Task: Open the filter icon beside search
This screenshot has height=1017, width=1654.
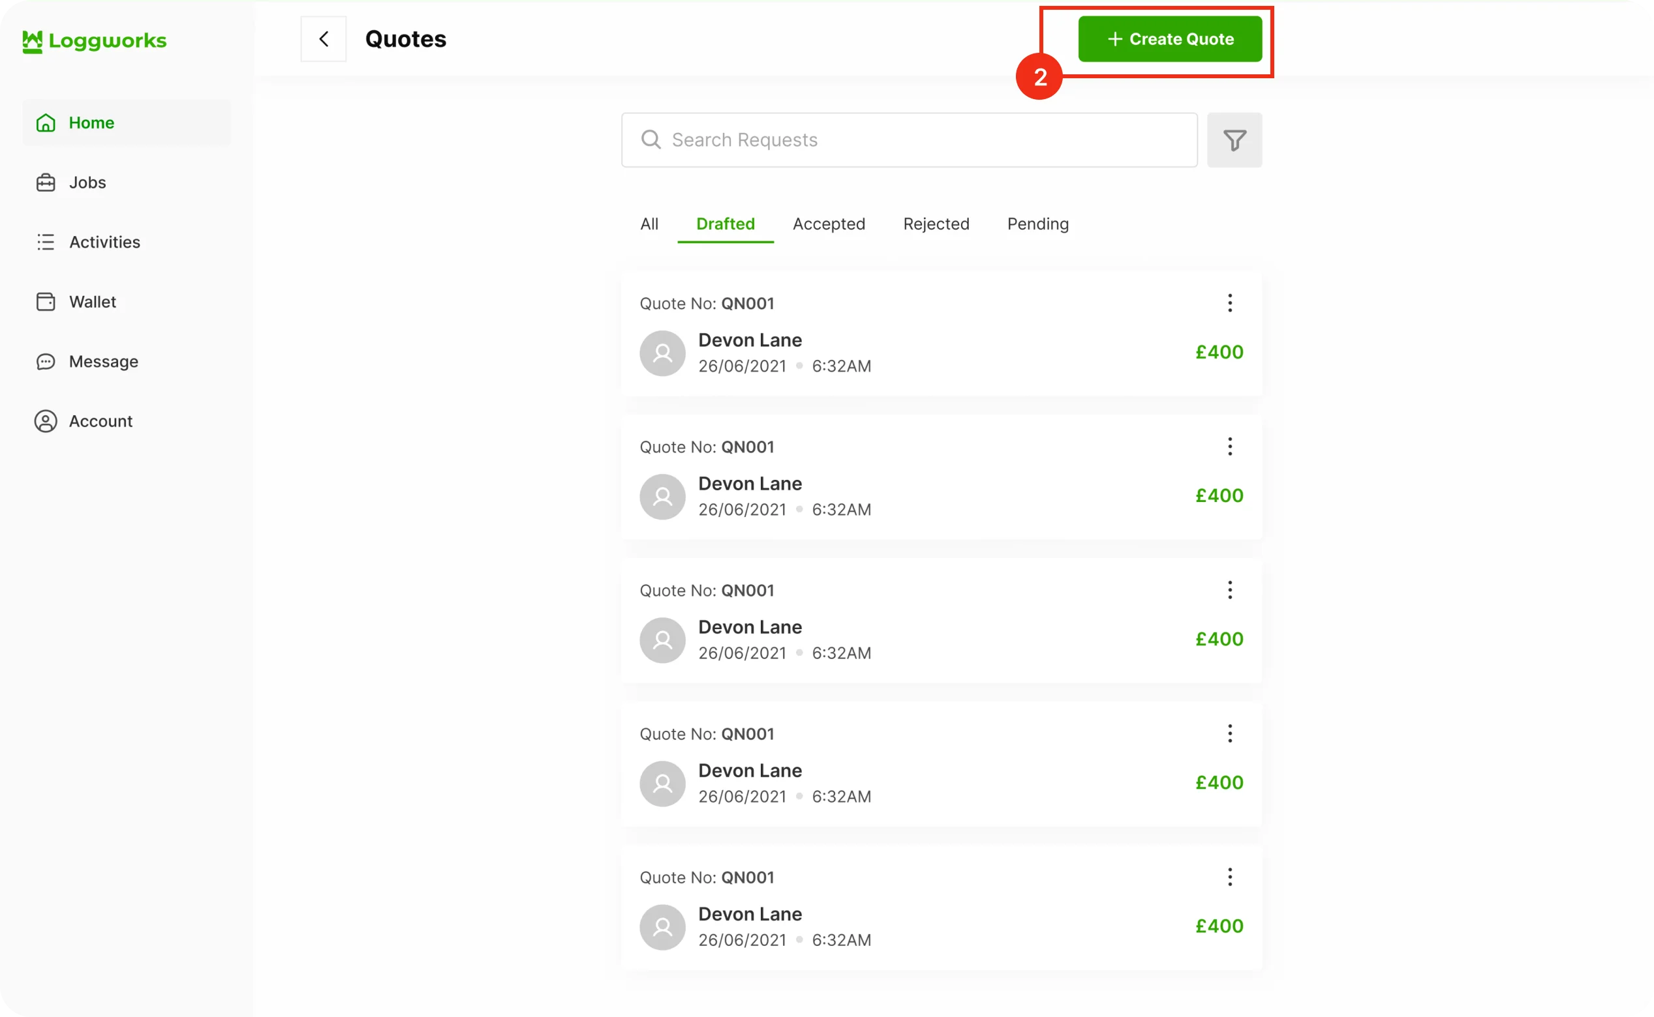Action: pos(1234,140)
